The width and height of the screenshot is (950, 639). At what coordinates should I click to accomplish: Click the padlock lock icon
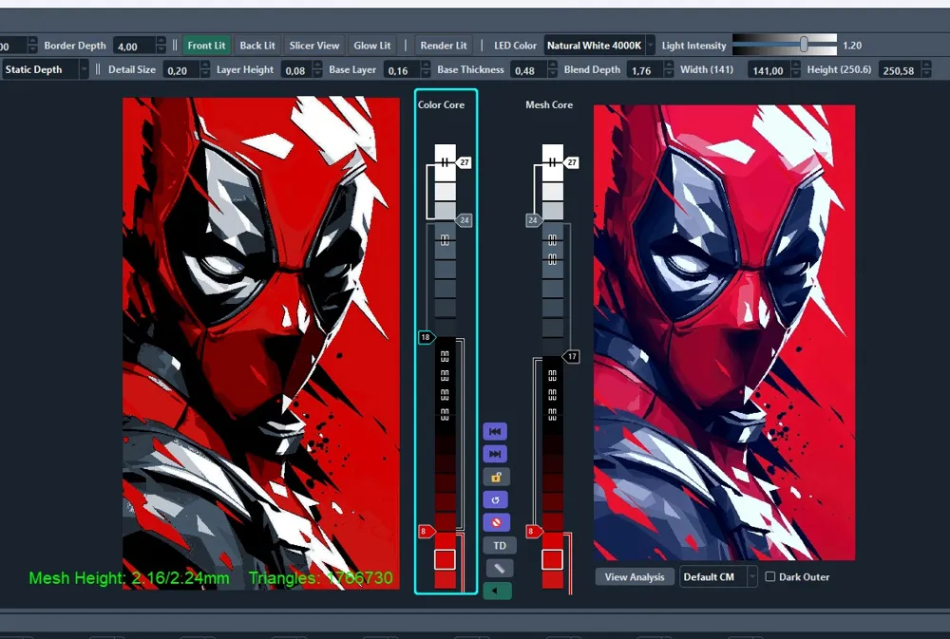pyautogui.click(x=494, y=476)
